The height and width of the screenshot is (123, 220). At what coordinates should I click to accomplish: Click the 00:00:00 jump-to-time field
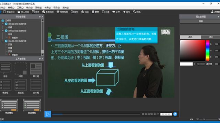tap(166, 114)
